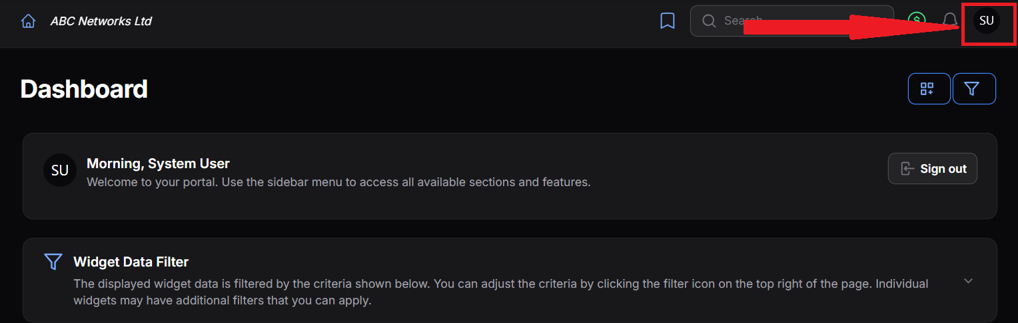Click the add widget grid icon button
The height and width of the screenshot is (323, 1018).
(x=929, y=88)
